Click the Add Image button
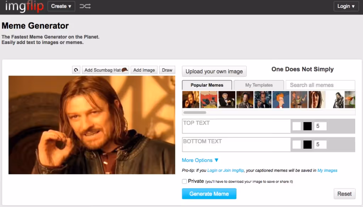Image resolution: width=363 pixels, height=207 pixels. tap(144, 70)
